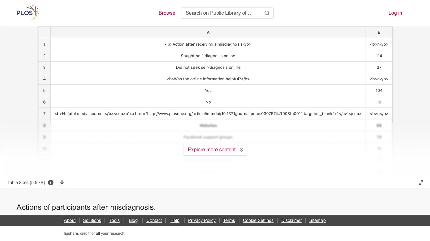Click row number 3 header
Image resolution: width=430 pixels, height=241 pixels.
[x=44, y=67]
